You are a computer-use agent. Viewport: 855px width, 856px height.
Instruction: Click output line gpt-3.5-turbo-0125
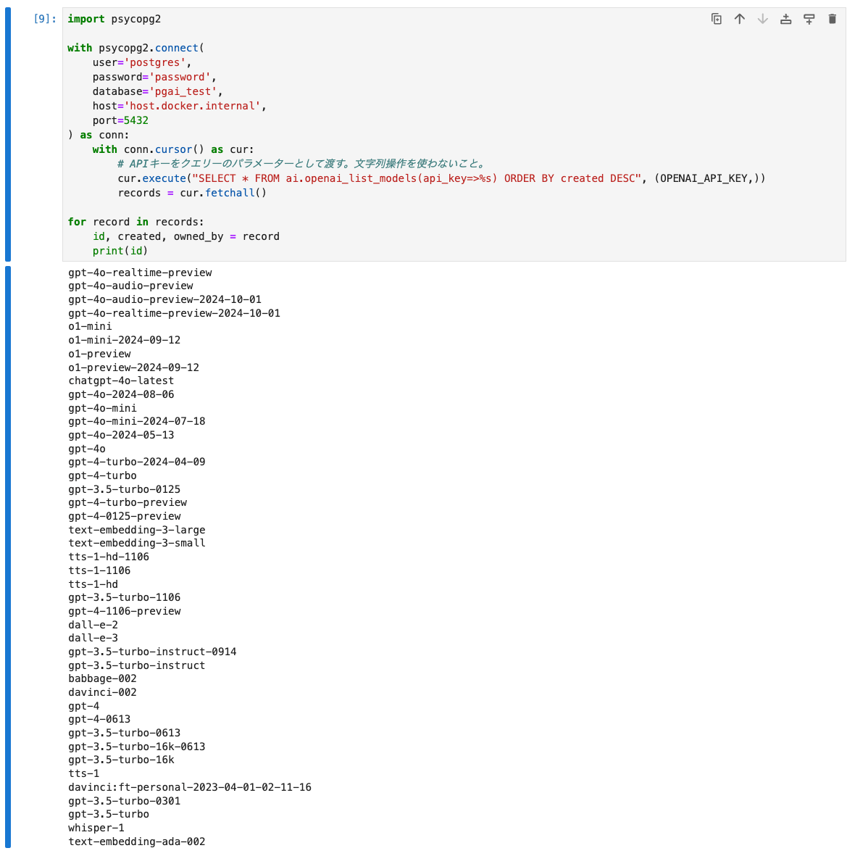click(125, 489)
